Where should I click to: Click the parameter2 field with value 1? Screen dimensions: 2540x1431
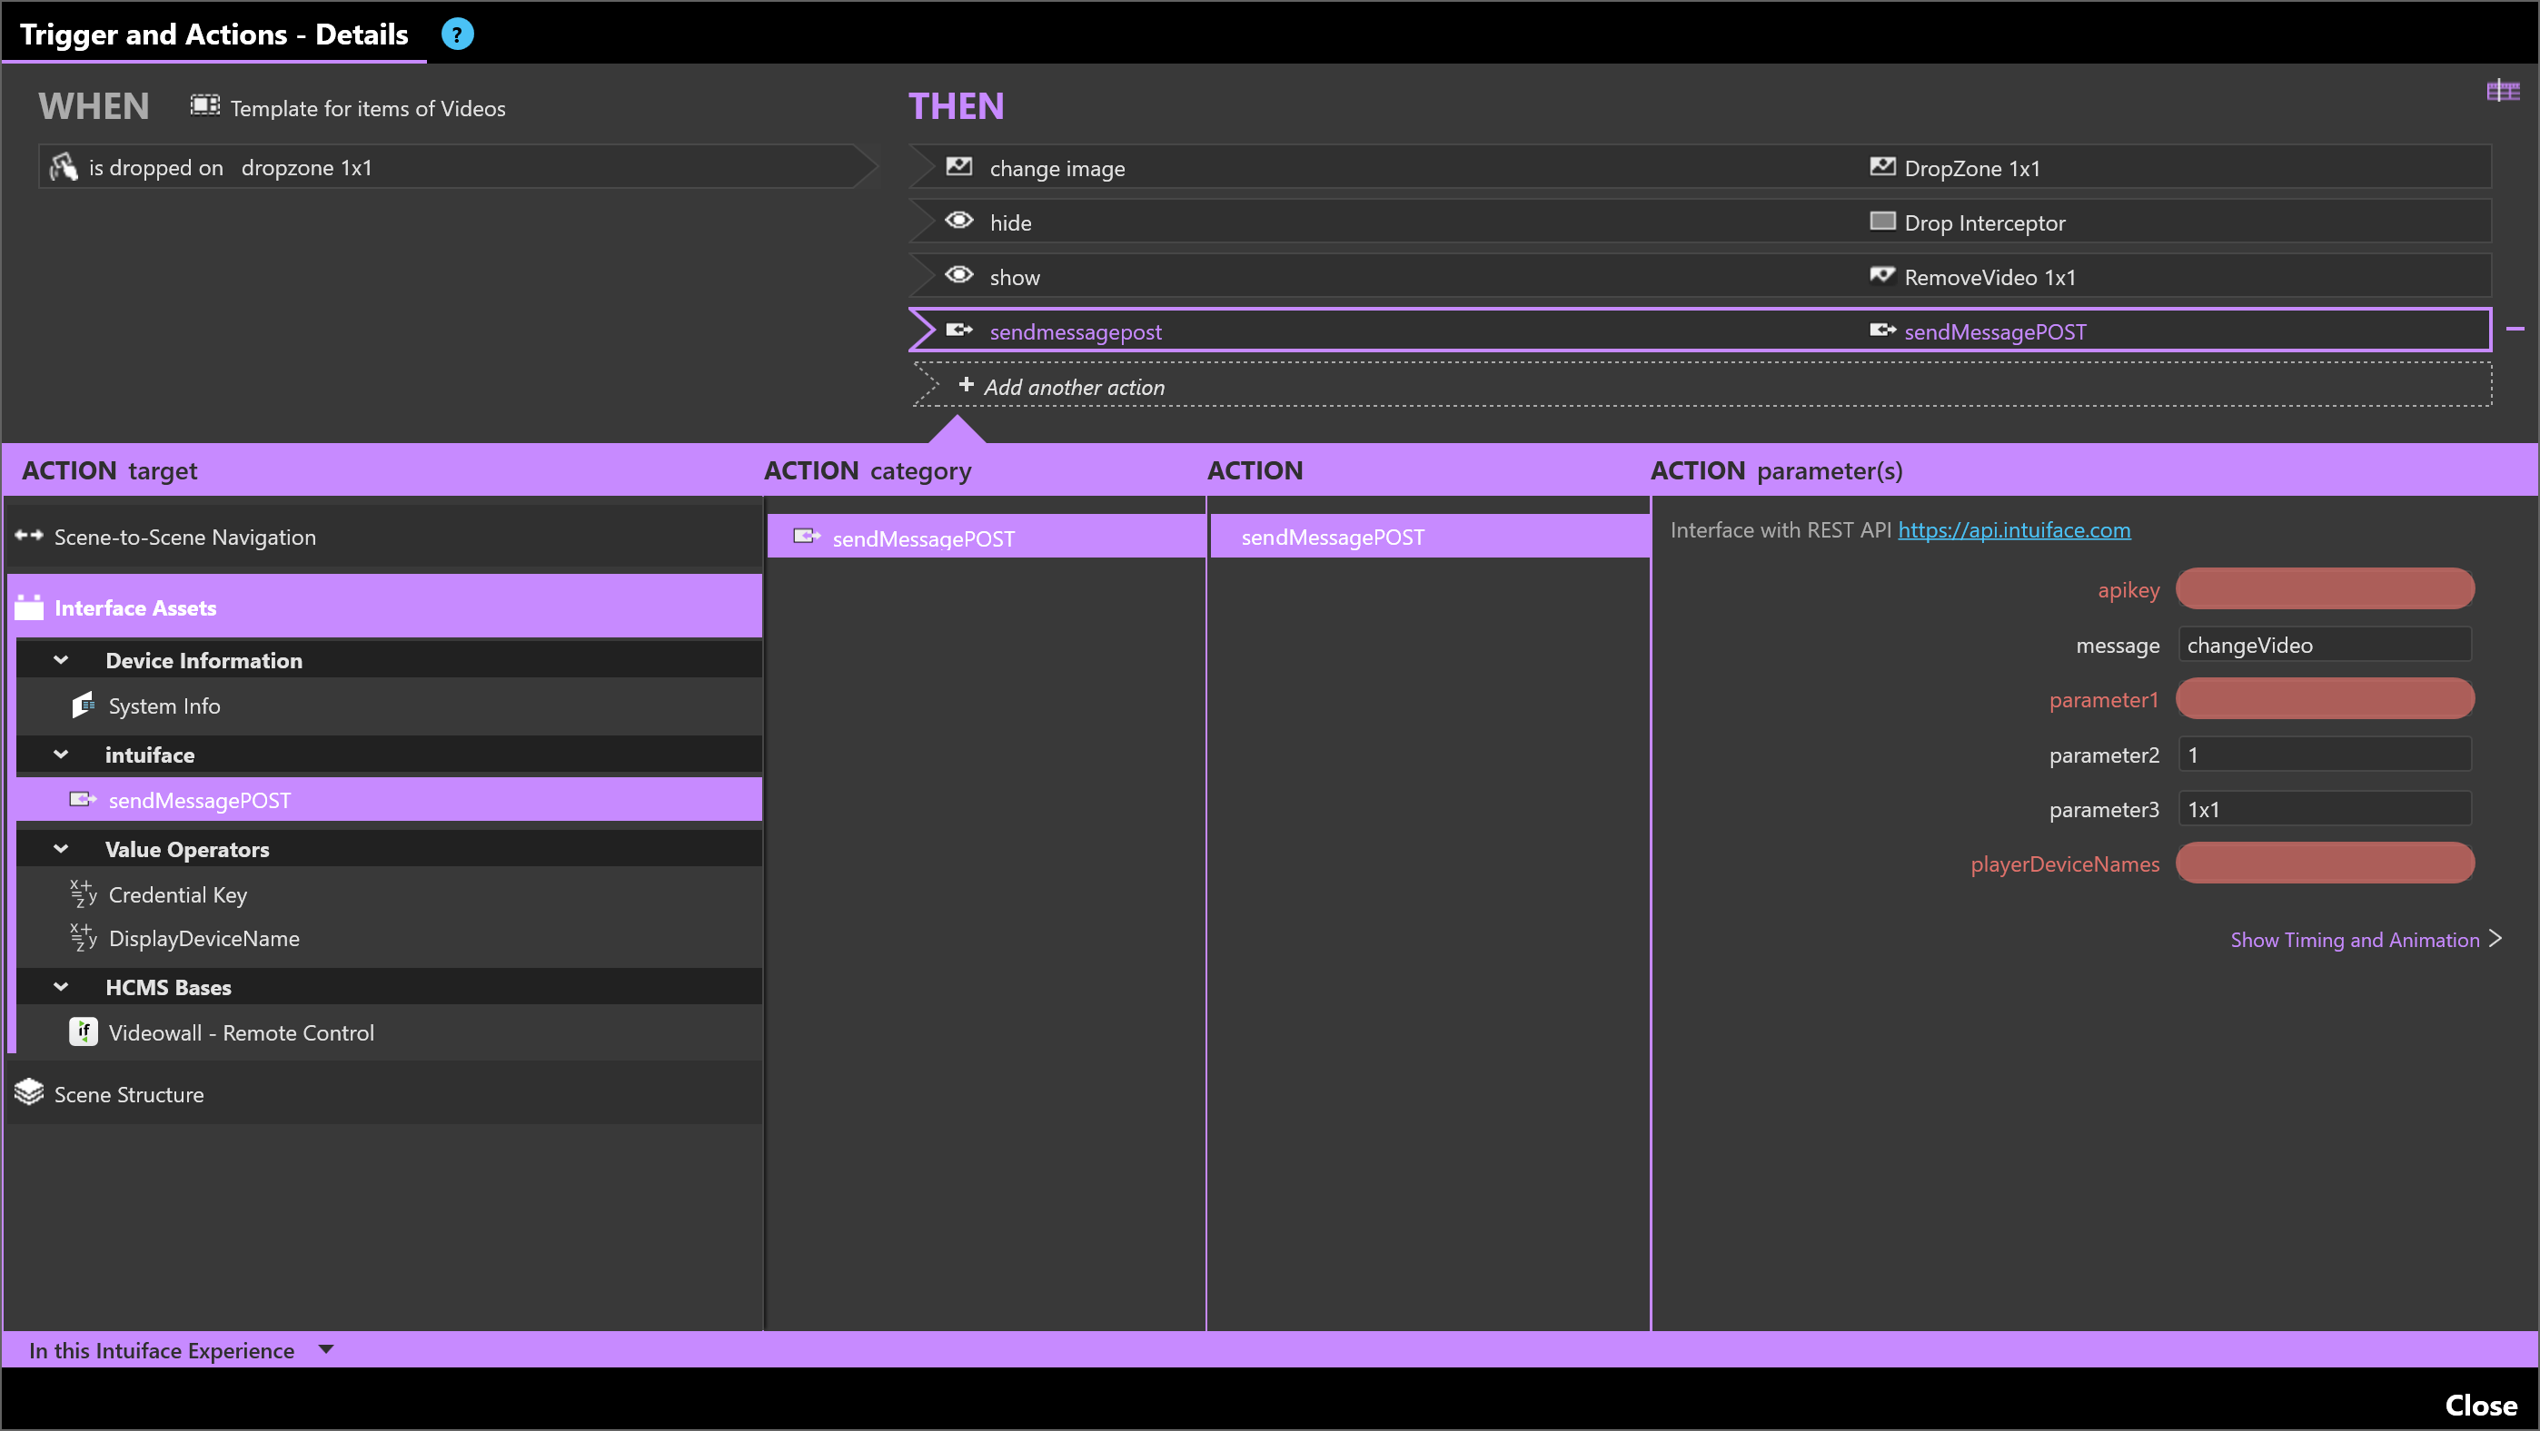(2324, 755)
